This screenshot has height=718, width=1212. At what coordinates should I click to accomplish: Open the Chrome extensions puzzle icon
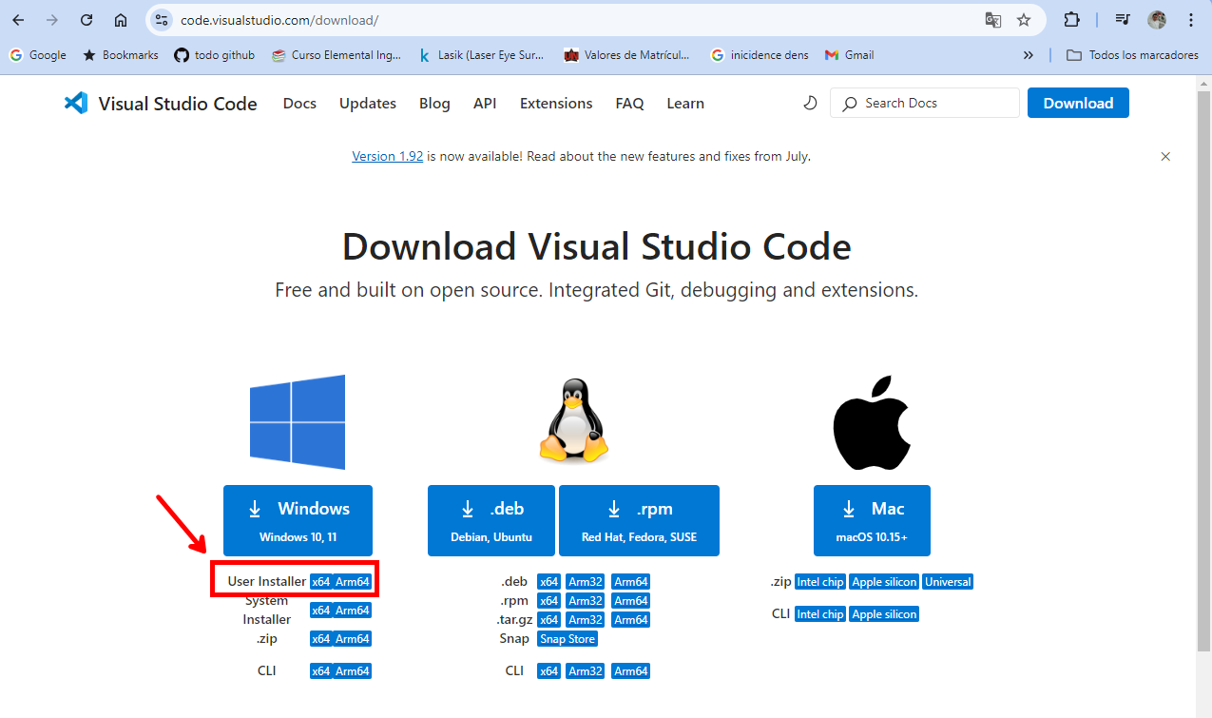[1071, 20]
